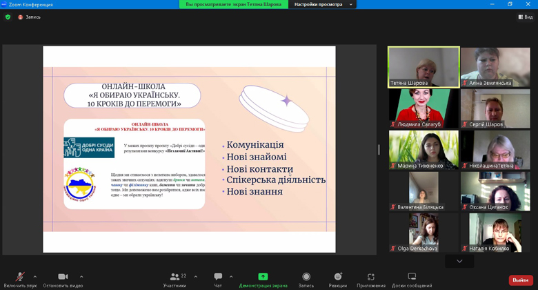Click the red Запись recording indicator
This screenshot has height=290, width=538.
[29, 17]
